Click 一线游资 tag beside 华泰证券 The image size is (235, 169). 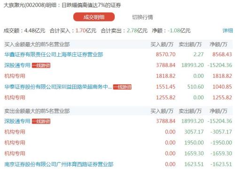pyautogui.click(x=122, y=87)
